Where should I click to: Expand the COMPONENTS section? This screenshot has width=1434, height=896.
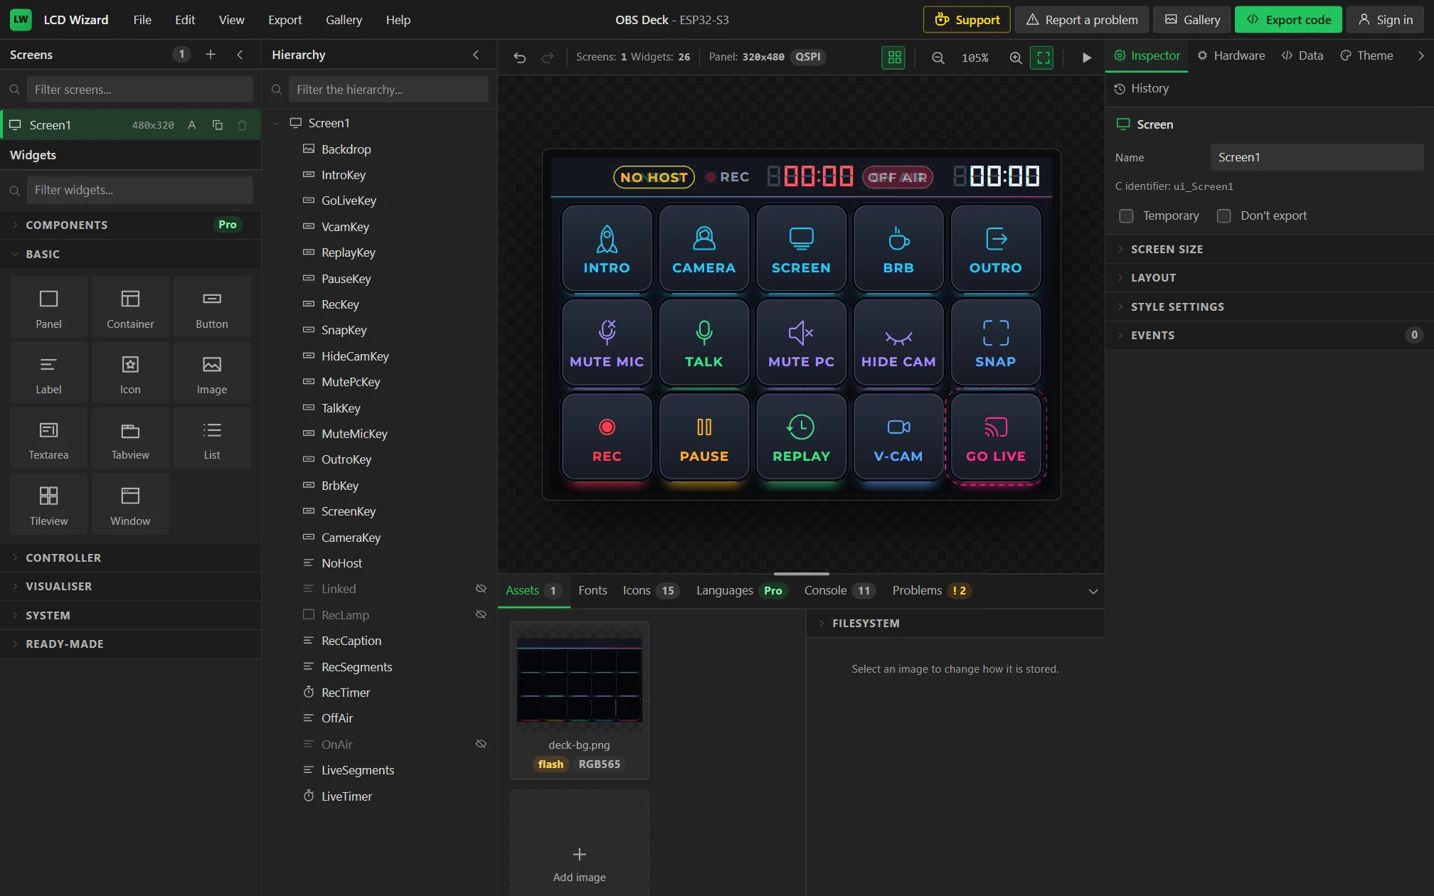[x=130, y=225]
